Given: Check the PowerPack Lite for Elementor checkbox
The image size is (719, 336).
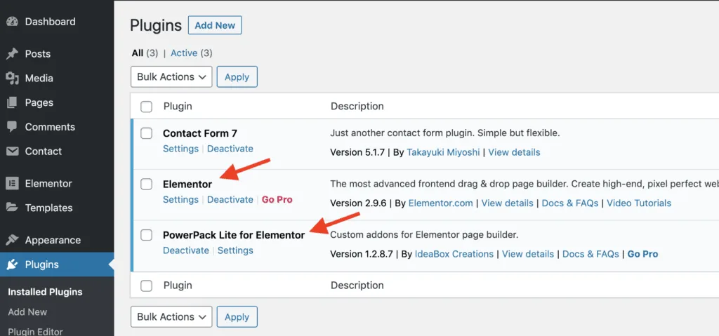Looking at the screenshot, I should 146,235.
